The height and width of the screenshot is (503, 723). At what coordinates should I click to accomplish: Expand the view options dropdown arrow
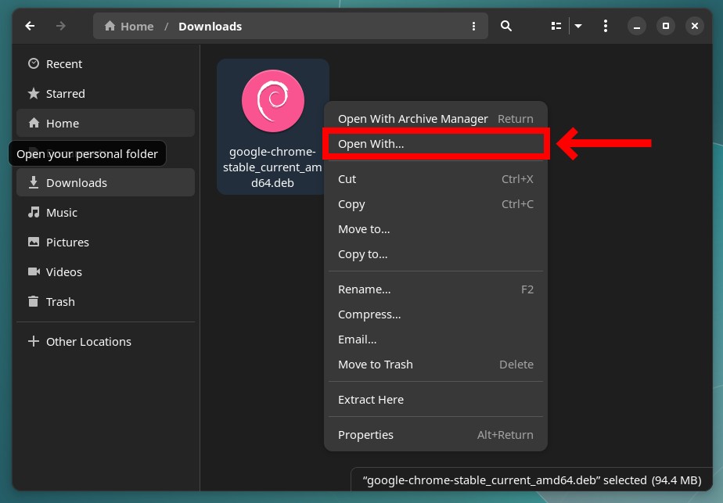pyautogui.click(x=578, y=27)
